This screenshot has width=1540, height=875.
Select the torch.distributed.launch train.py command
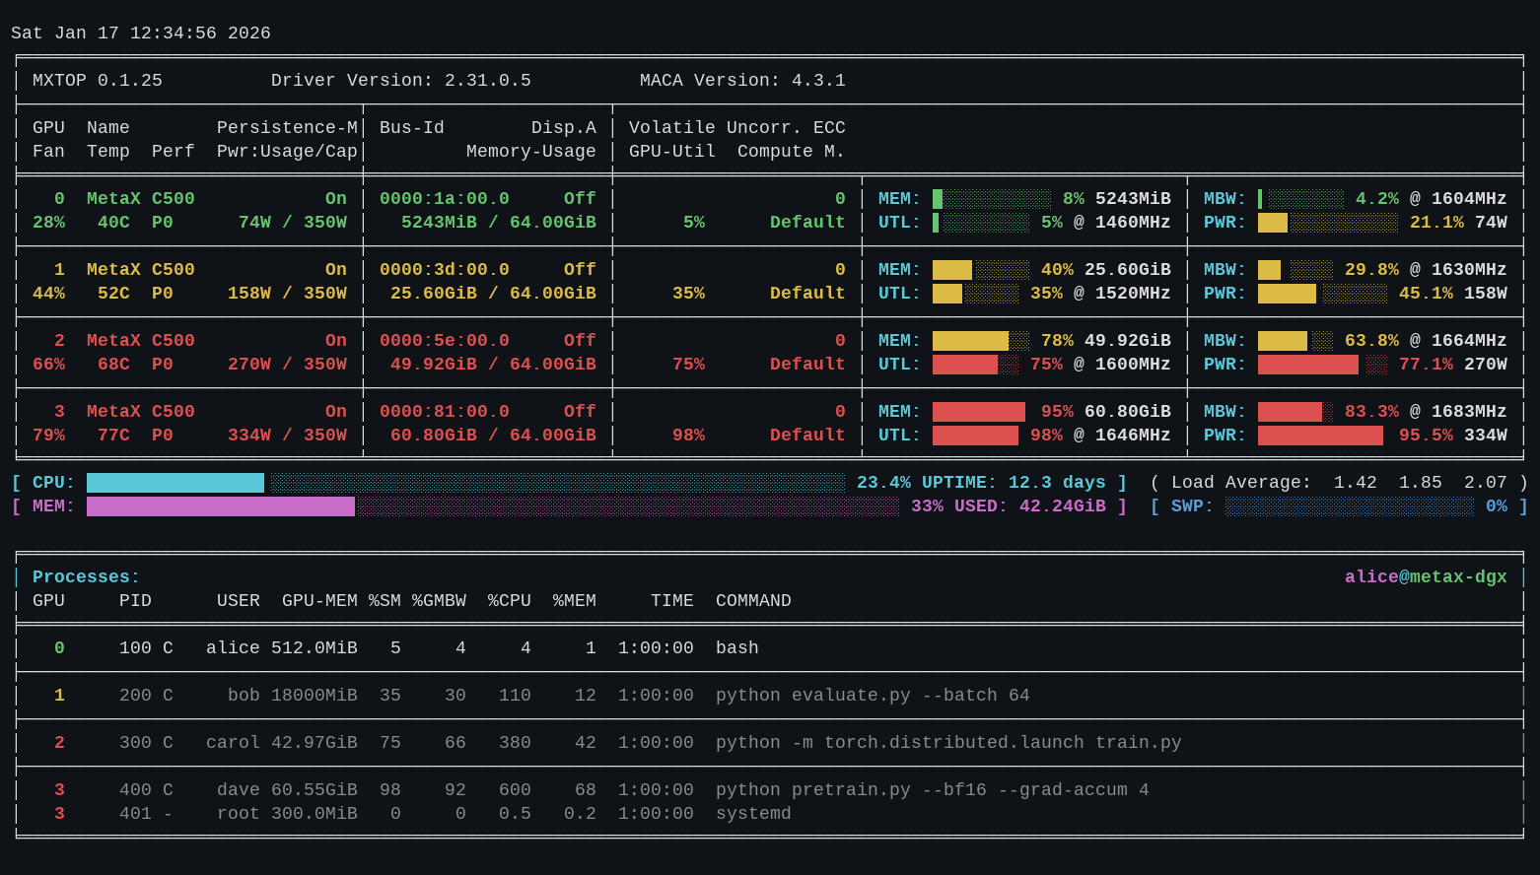point(948,743)
